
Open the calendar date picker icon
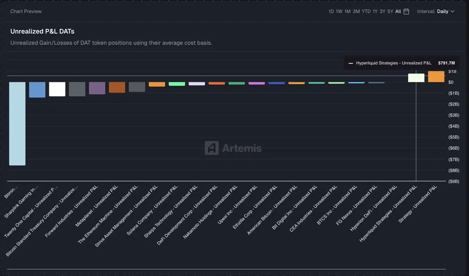(x=406, y=11)
